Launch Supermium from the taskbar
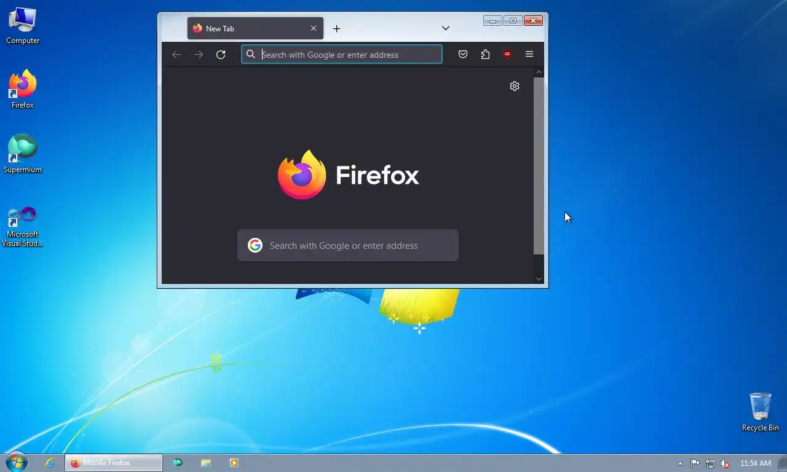This screenshot has width=787, height=472. coord(178,463)
